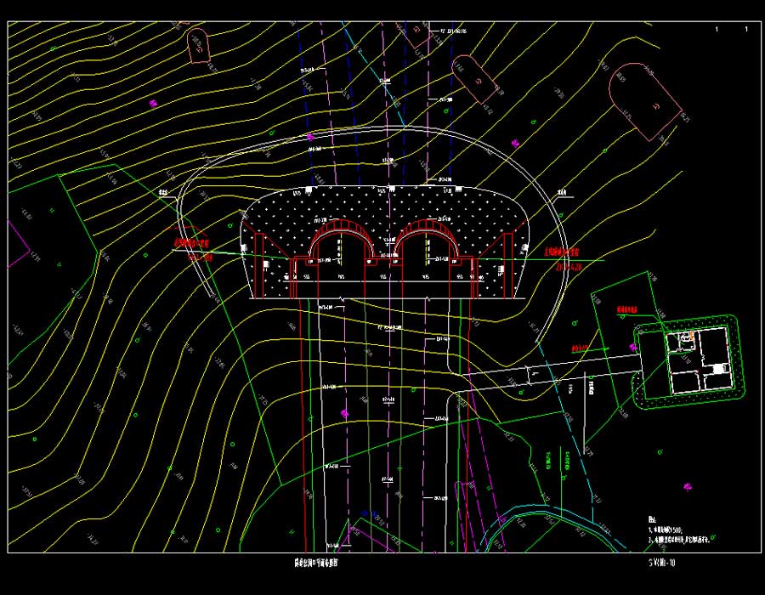Click the red ZK1+420 station label
Viewport: 765px width, 595px height.
[x=569, y=267]
